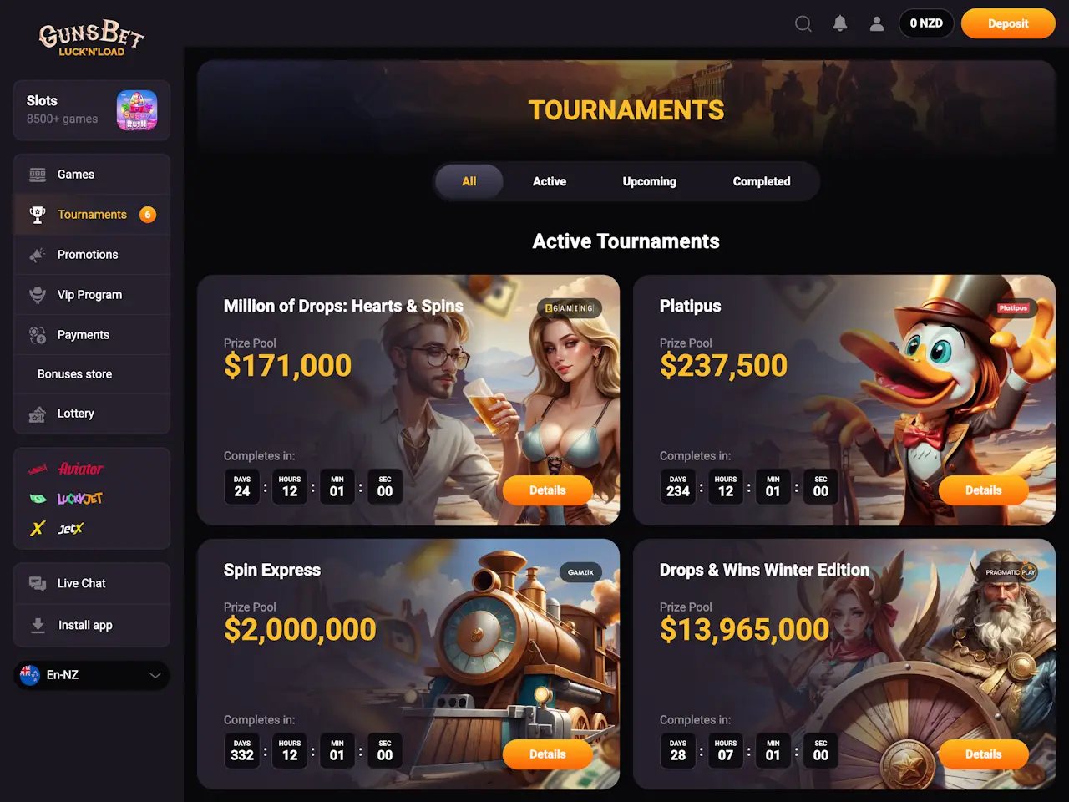Click the GunsBet logo
Screen dimensions: 1069x802
pos(92,38)
